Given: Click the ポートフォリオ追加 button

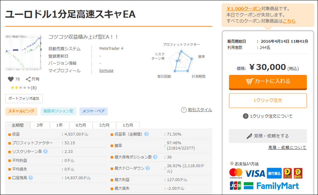Looking at the screenshot, I should click(24, 98).
